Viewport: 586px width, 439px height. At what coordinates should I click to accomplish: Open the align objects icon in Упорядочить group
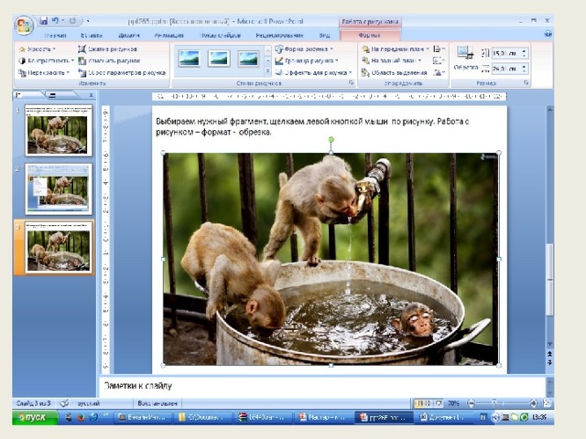[x=439, y=48]
